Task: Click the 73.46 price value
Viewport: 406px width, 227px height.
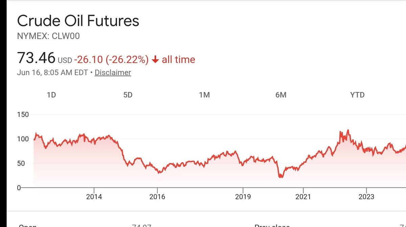Action: point(36,58)
